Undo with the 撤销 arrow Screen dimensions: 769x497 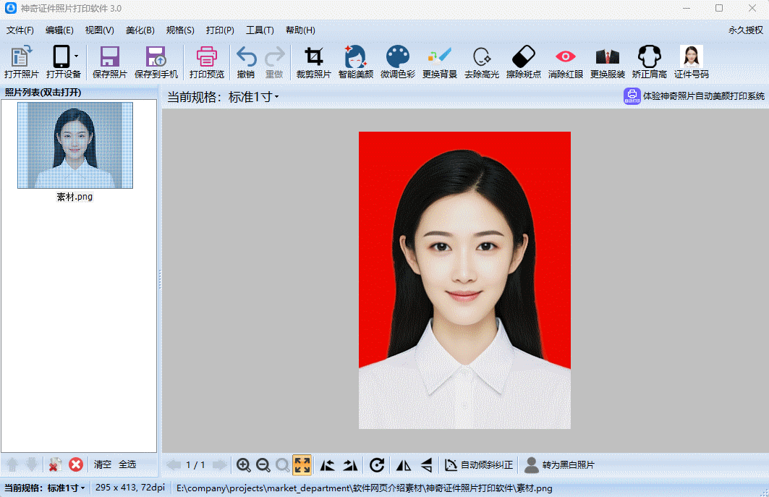246,62
